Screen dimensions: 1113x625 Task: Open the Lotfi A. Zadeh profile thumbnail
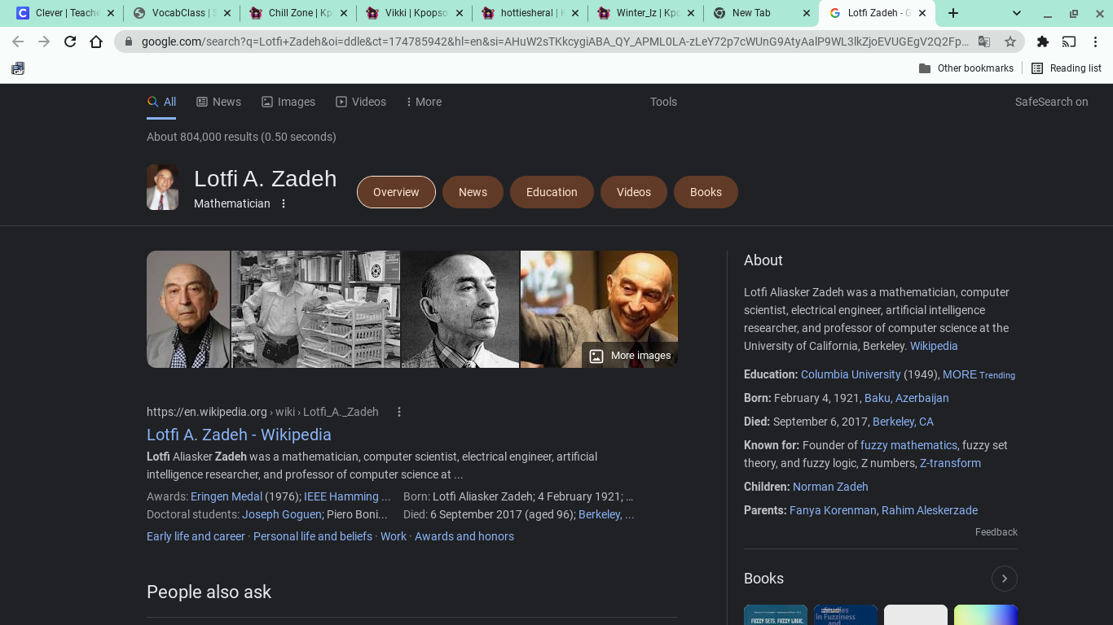click(x=162, y=187)
